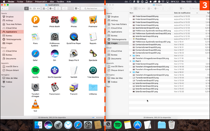This screenshot has height=131, width=210.
Task: Launch Launchpad rocket from the Dock
Action: click(58, 125)
